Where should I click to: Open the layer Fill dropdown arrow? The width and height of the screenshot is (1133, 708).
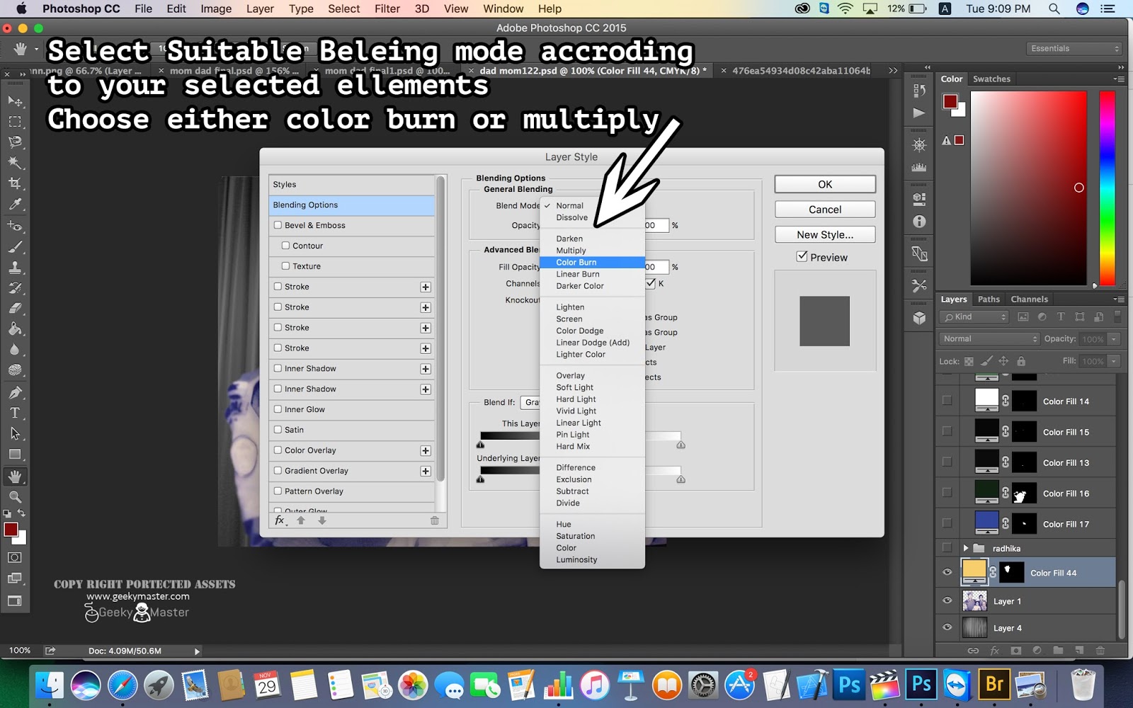pos(1114,361)
